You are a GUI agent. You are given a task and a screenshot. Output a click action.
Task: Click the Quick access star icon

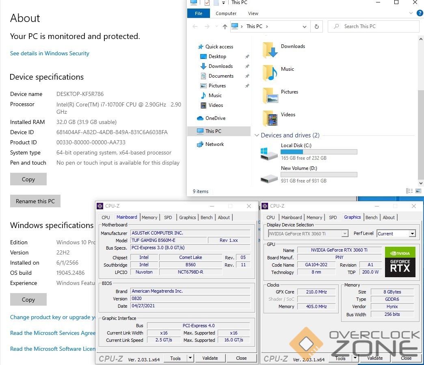pos(200,46)
